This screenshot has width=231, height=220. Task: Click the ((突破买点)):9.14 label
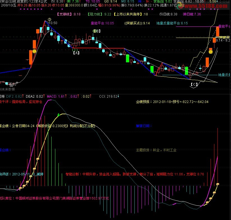[x=137, y=23]
